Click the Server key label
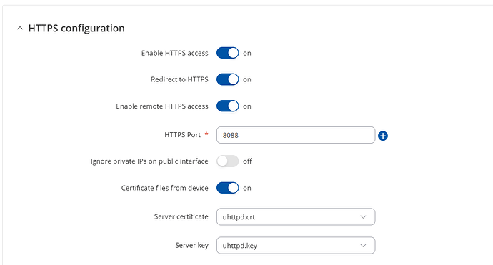The width and height of the screenshot is (493, 265). (x=191, y=245)
